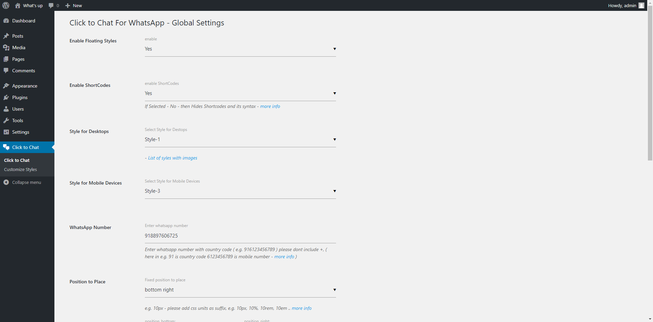653x322 pixels.
Task: Click the Comments bubble icon in sidebar
Action: click(x=6, y=71)
